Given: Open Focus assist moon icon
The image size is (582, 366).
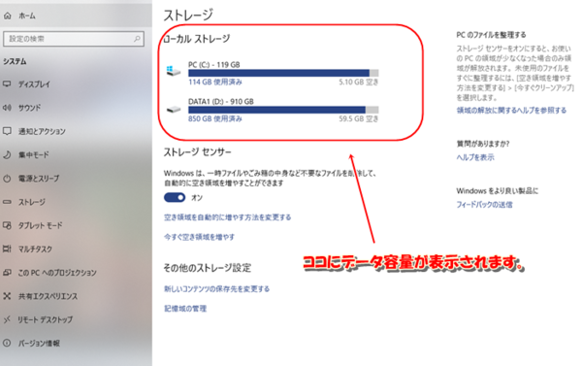Looking at the screenshot, I should [7, 154].
